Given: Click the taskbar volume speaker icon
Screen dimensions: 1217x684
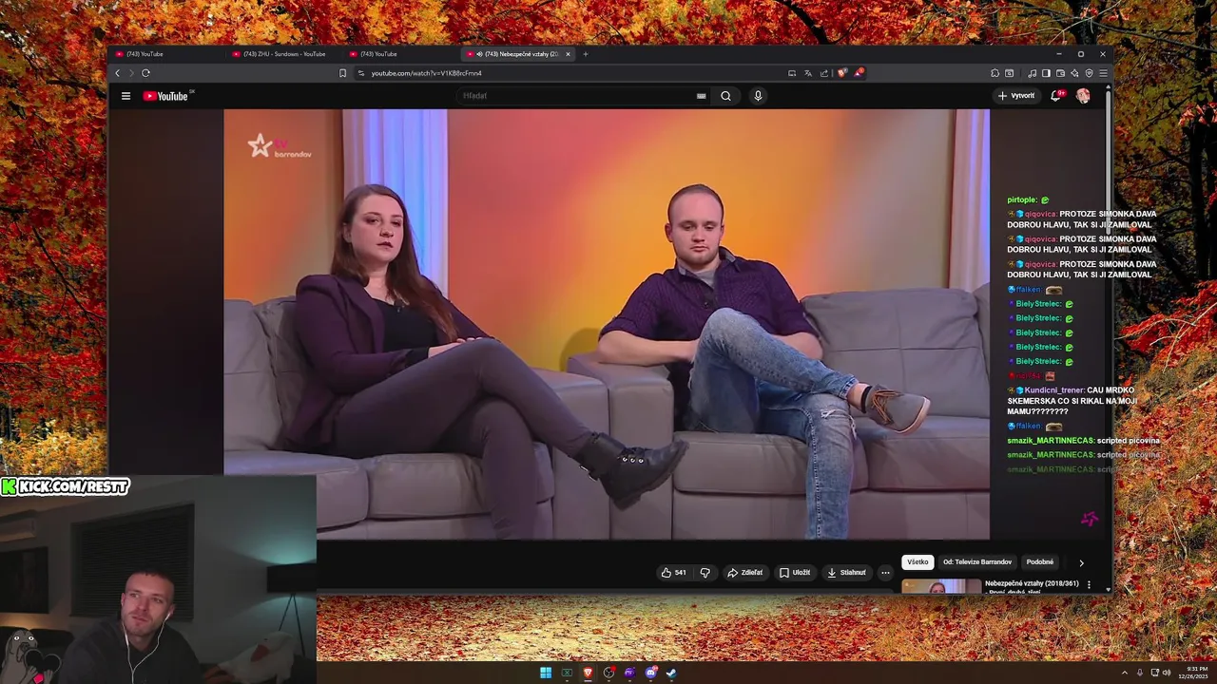Looking at the screenshot, I should coord(1167,673).
